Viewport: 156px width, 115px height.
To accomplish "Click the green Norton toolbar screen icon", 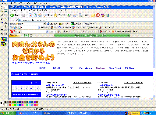I will (26, 35).
